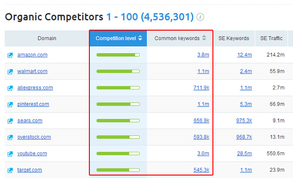Open target.com common keywords 545.3k

pyautogui.click(x=201, y=170)
